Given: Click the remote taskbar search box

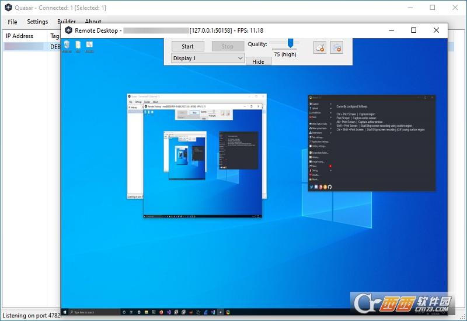Looking at the screenshot, I should pos(94,312).
